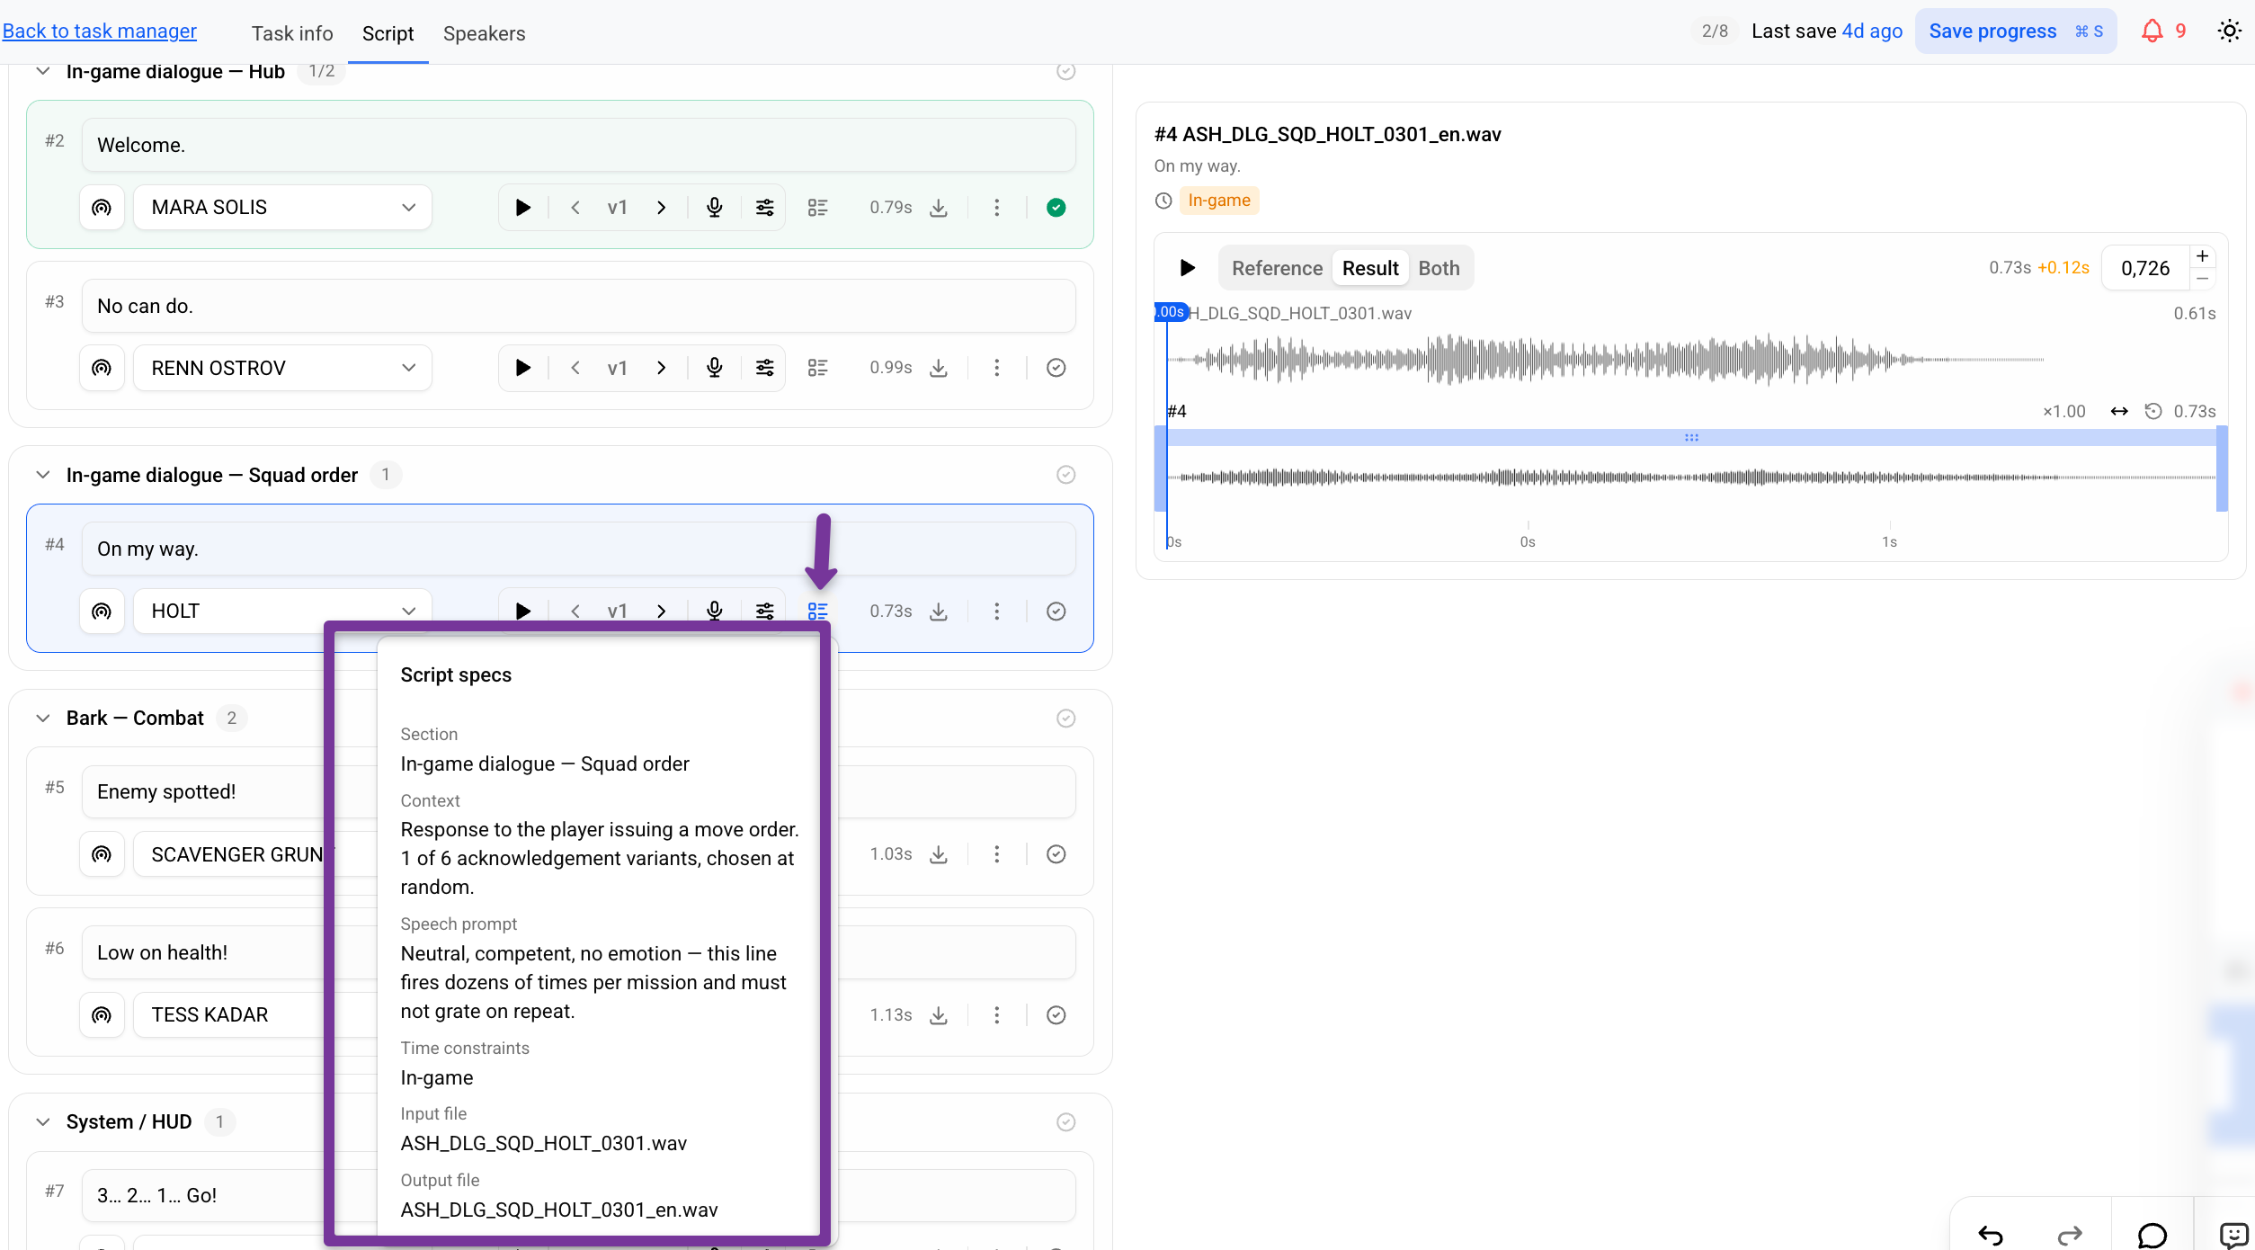Switch to Script tab
Screen dimensions: 2255x1250
click(x=388, y=33)
